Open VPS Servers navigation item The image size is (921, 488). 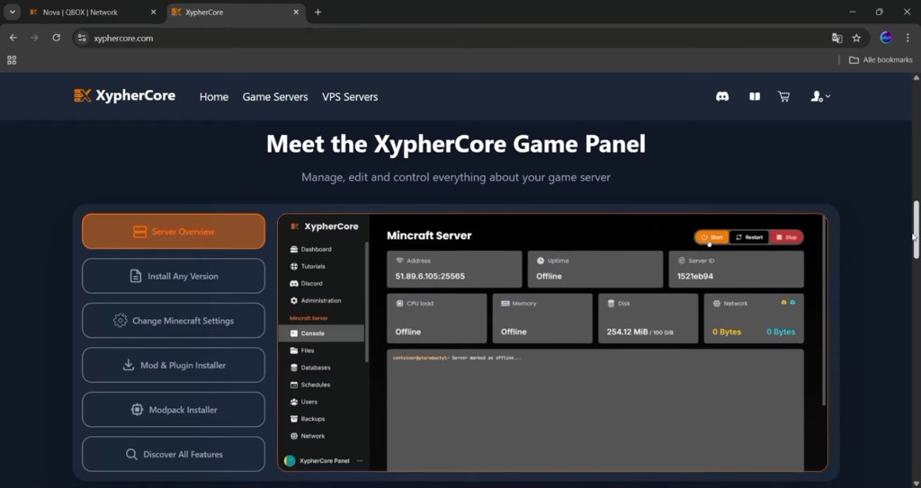click(350, 97)
